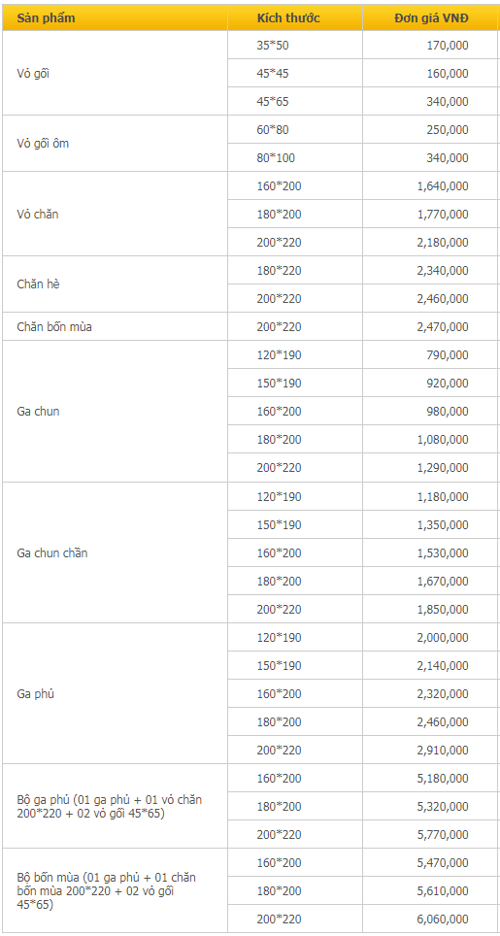Click the Vỏ chăn product name
Screen dimensions: 500x936
point(38,215)
